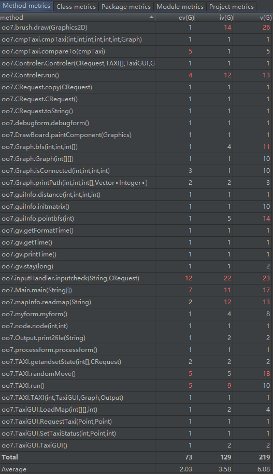
Task: Click Total v(G) value 219
Action: tap(264, 457)
